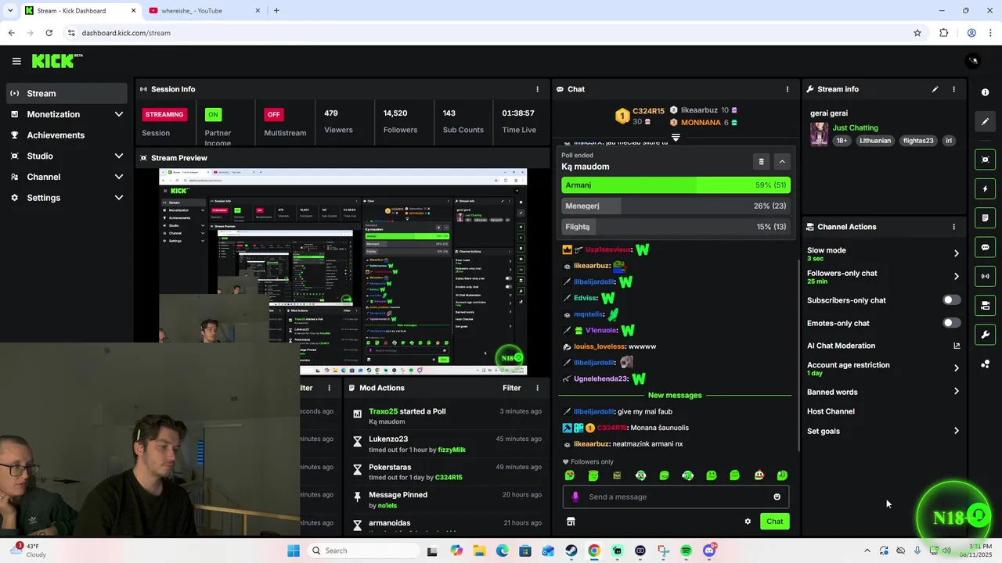The image size is (1002, 563).
Task: Click the broadcast signal icon in right rail
Action: [x=985, y=276]
